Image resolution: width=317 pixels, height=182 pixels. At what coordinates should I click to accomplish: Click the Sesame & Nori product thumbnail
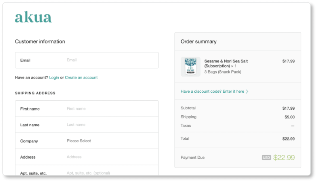(190, 66)
